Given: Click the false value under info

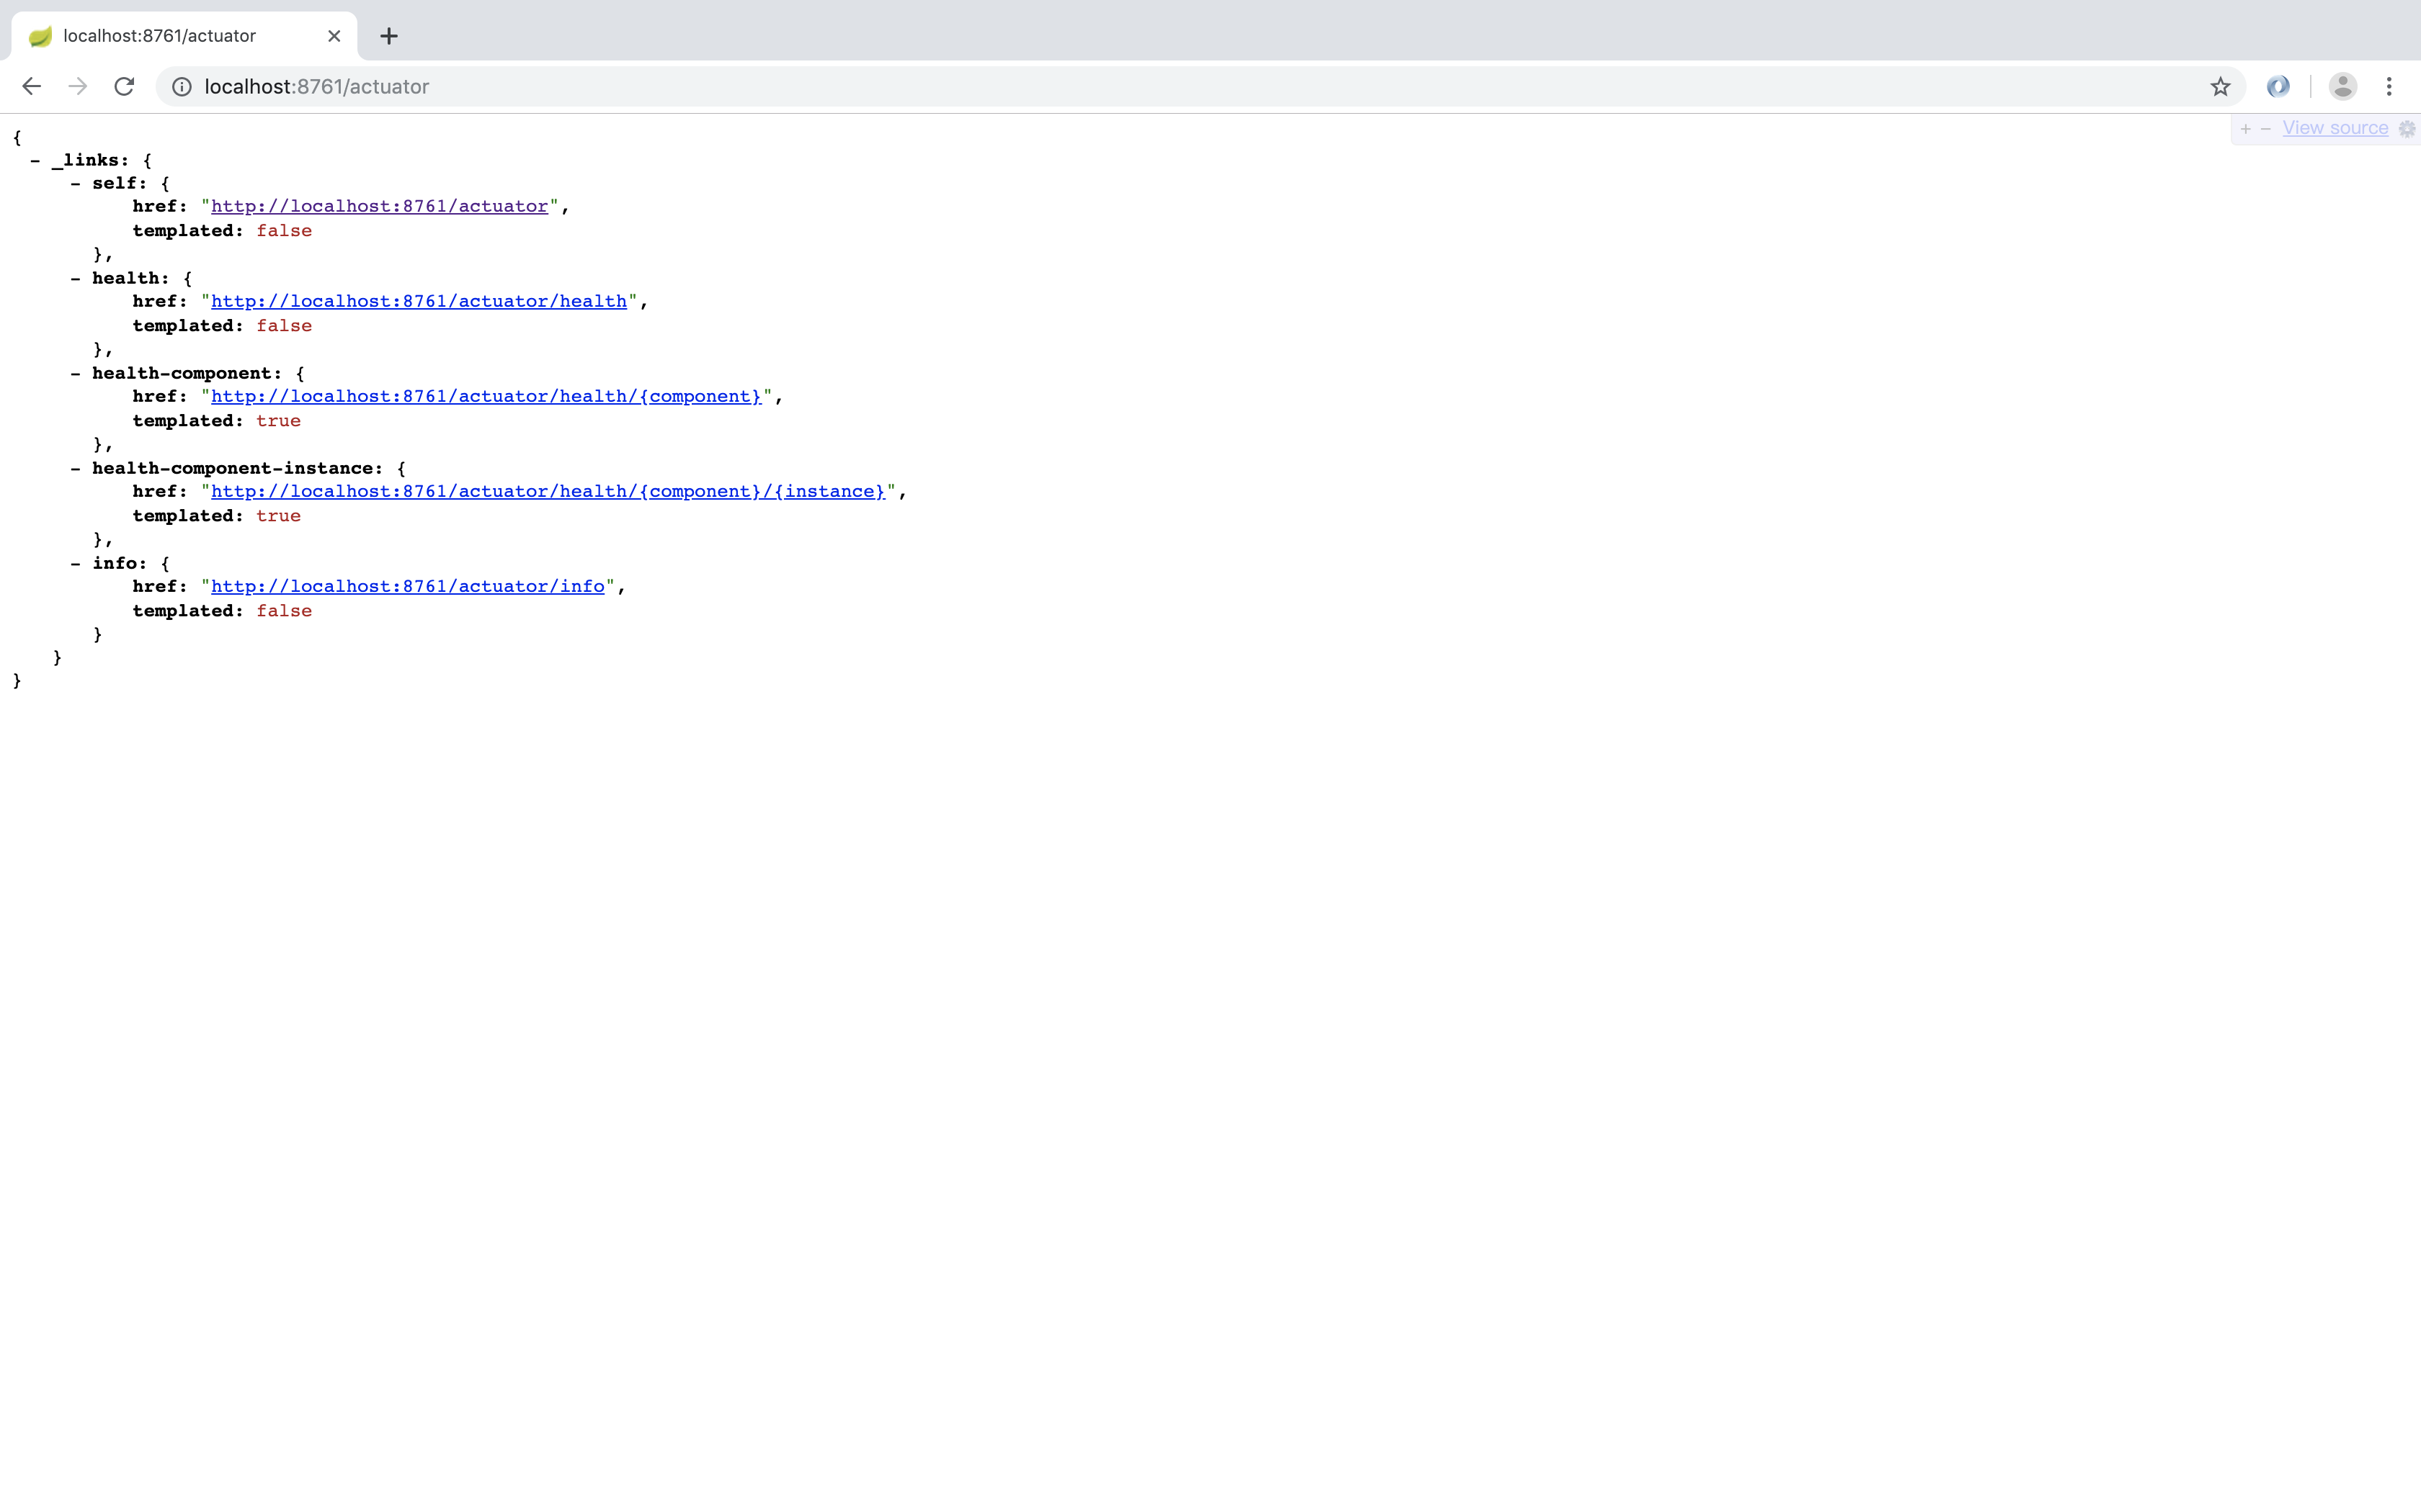Looking at the screenshot, I should (x=284, y=611).
